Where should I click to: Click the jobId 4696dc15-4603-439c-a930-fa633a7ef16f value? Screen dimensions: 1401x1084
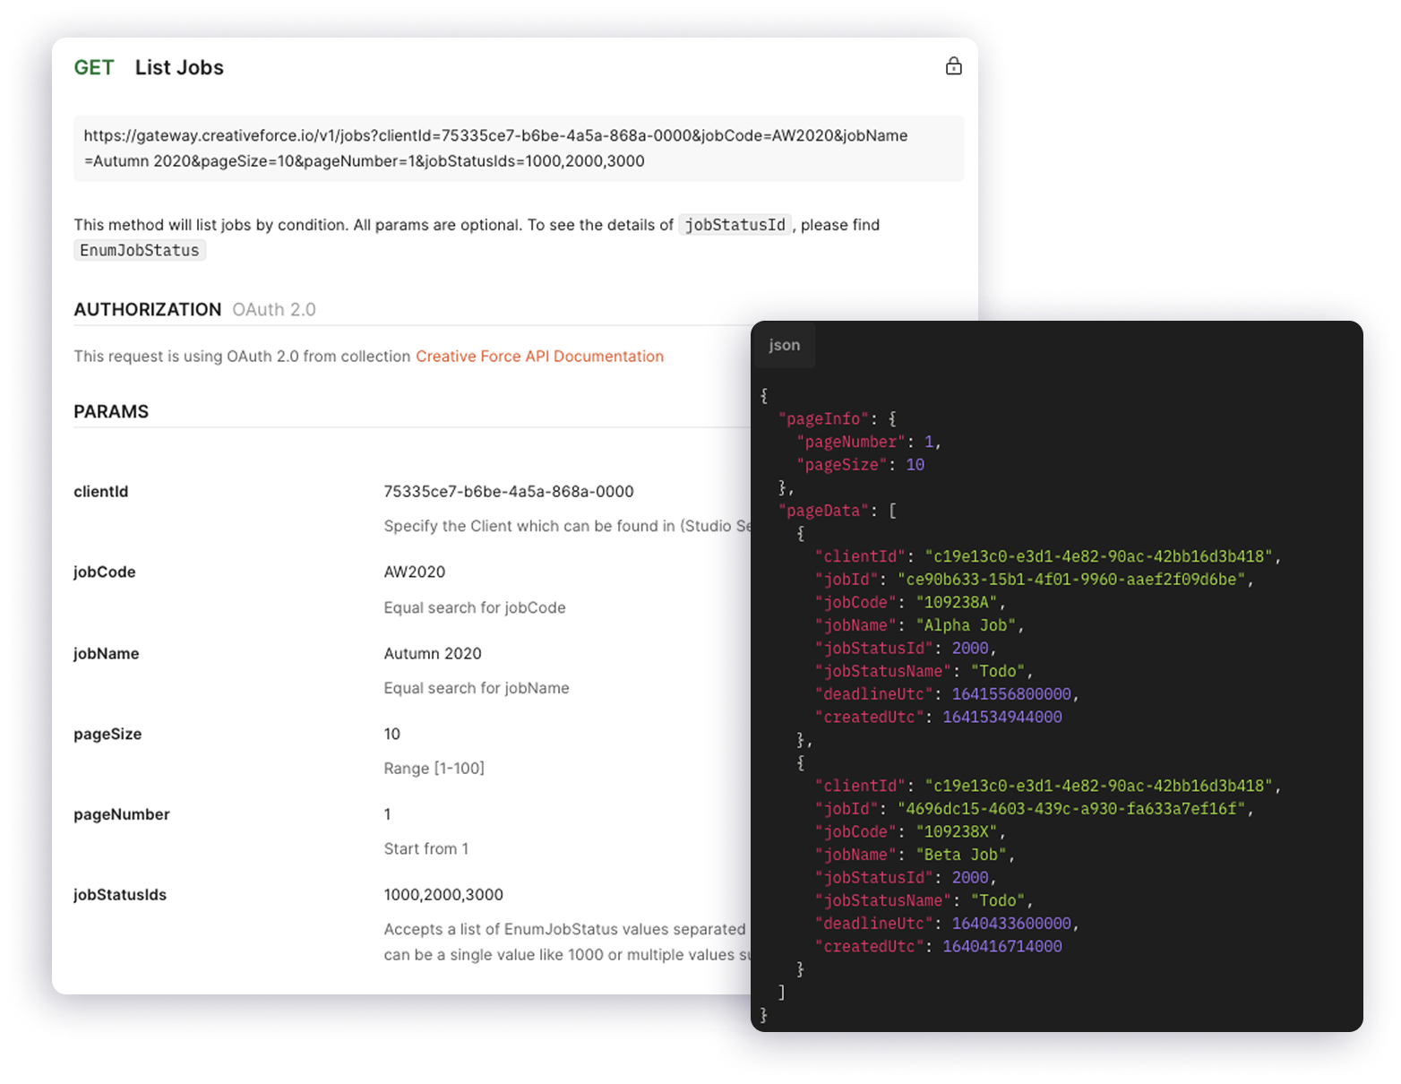pyautogui.click(x=1071, y=809)
